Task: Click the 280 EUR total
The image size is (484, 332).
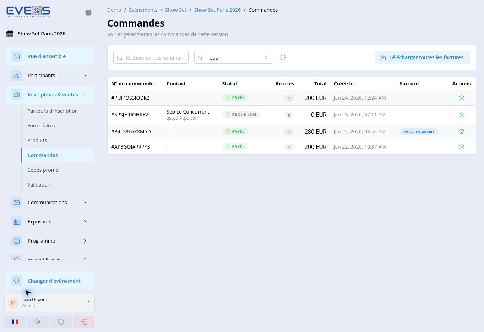Action: pos(316,132)
